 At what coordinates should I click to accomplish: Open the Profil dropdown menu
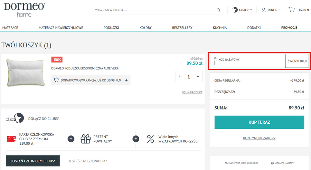tap(270, 10)
